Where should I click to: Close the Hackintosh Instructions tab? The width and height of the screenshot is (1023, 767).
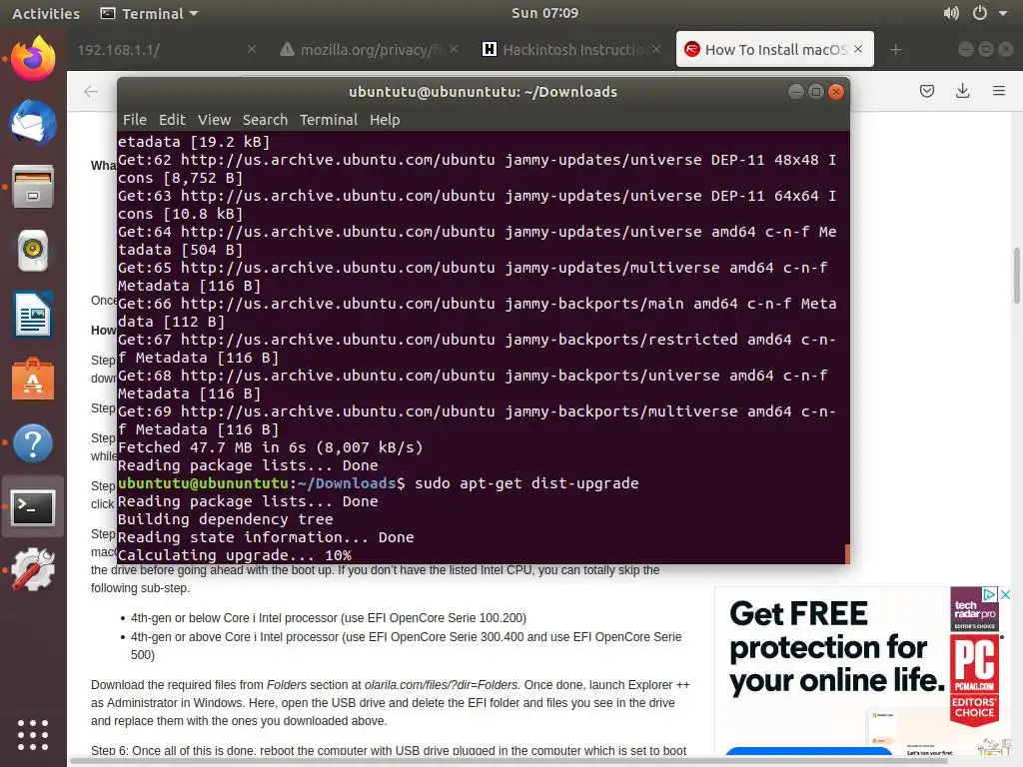click(x=656, y=49)
